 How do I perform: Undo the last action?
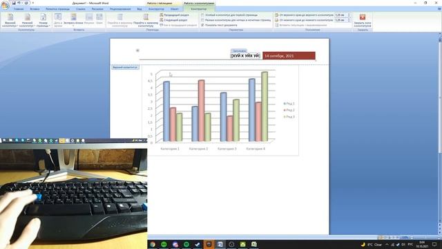coord(19,3)
